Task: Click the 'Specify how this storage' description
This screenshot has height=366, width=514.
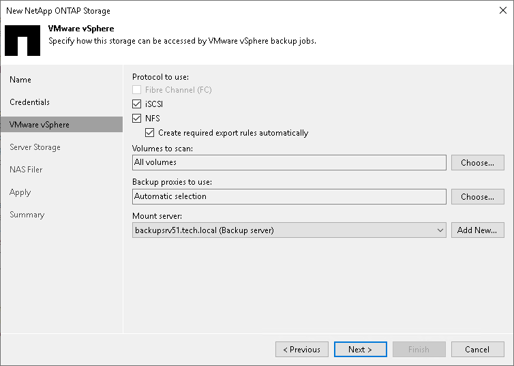Action: click(x=182, y=41)
